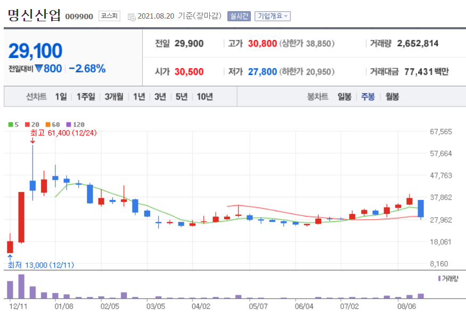This screenshot has width=466, height=316.
Task: Select the 1일 line chart tab
Action: [x=61, y=96]
